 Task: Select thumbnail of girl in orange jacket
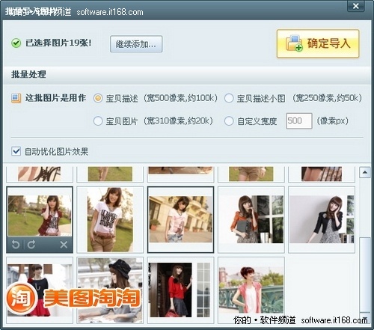251,219
